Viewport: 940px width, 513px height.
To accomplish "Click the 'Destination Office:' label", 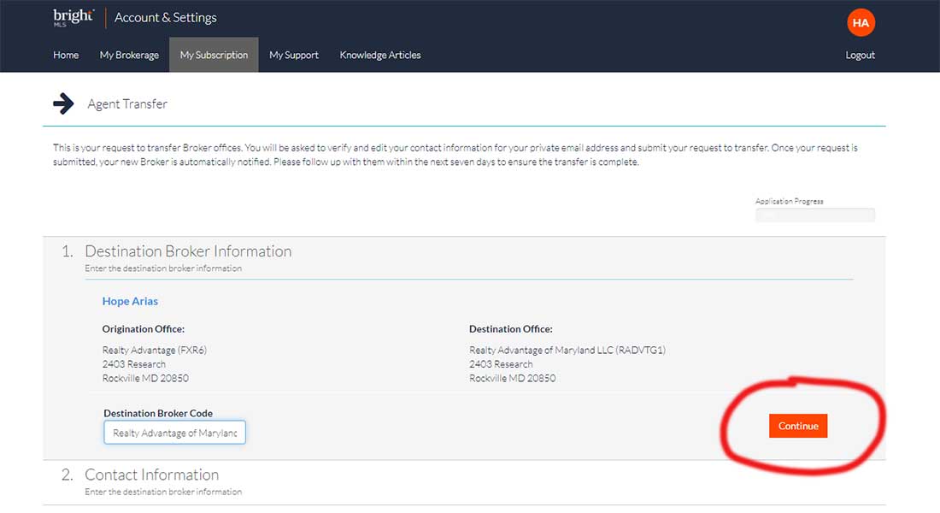I will click(x=511, y=329).
